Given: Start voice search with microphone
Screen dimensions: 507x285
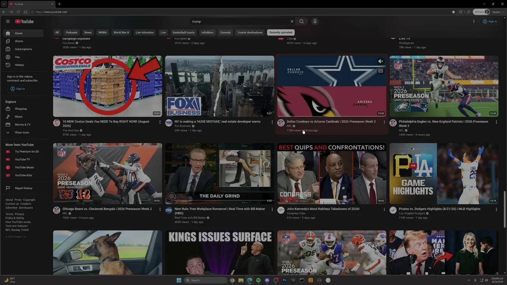Looking at the screenshot, I should 315,21.
